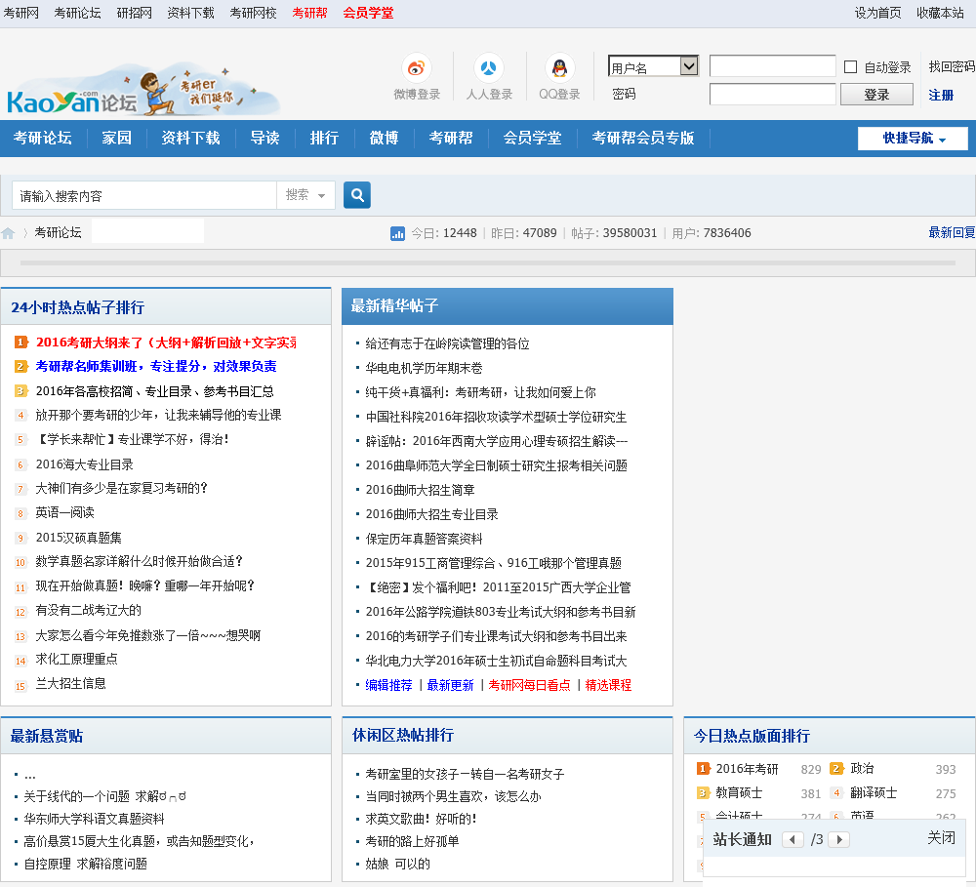Click the QQ penguin login icon
The height and width of the screenshot is (887, 976).
pos(559,68)
